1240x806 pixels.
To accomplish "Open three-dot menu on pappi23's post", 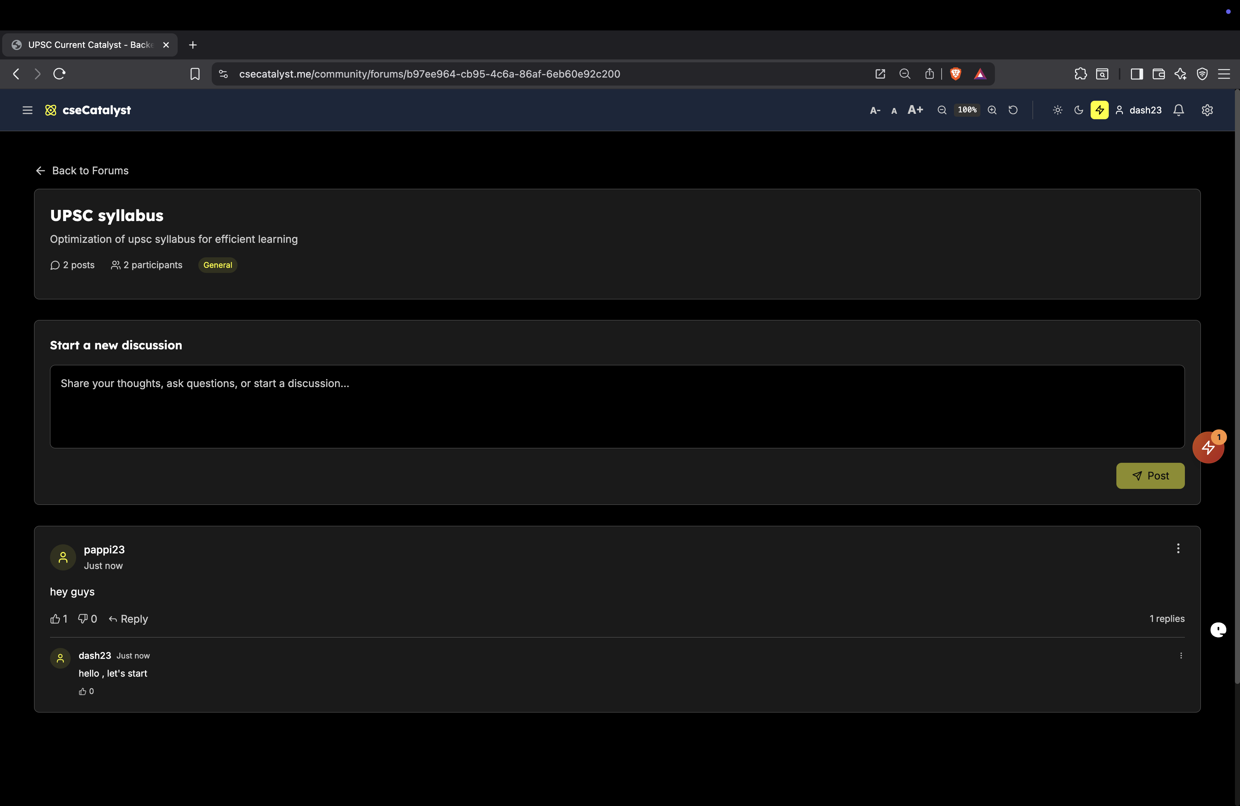I will pyautogui.click(x=1178, y=548).
